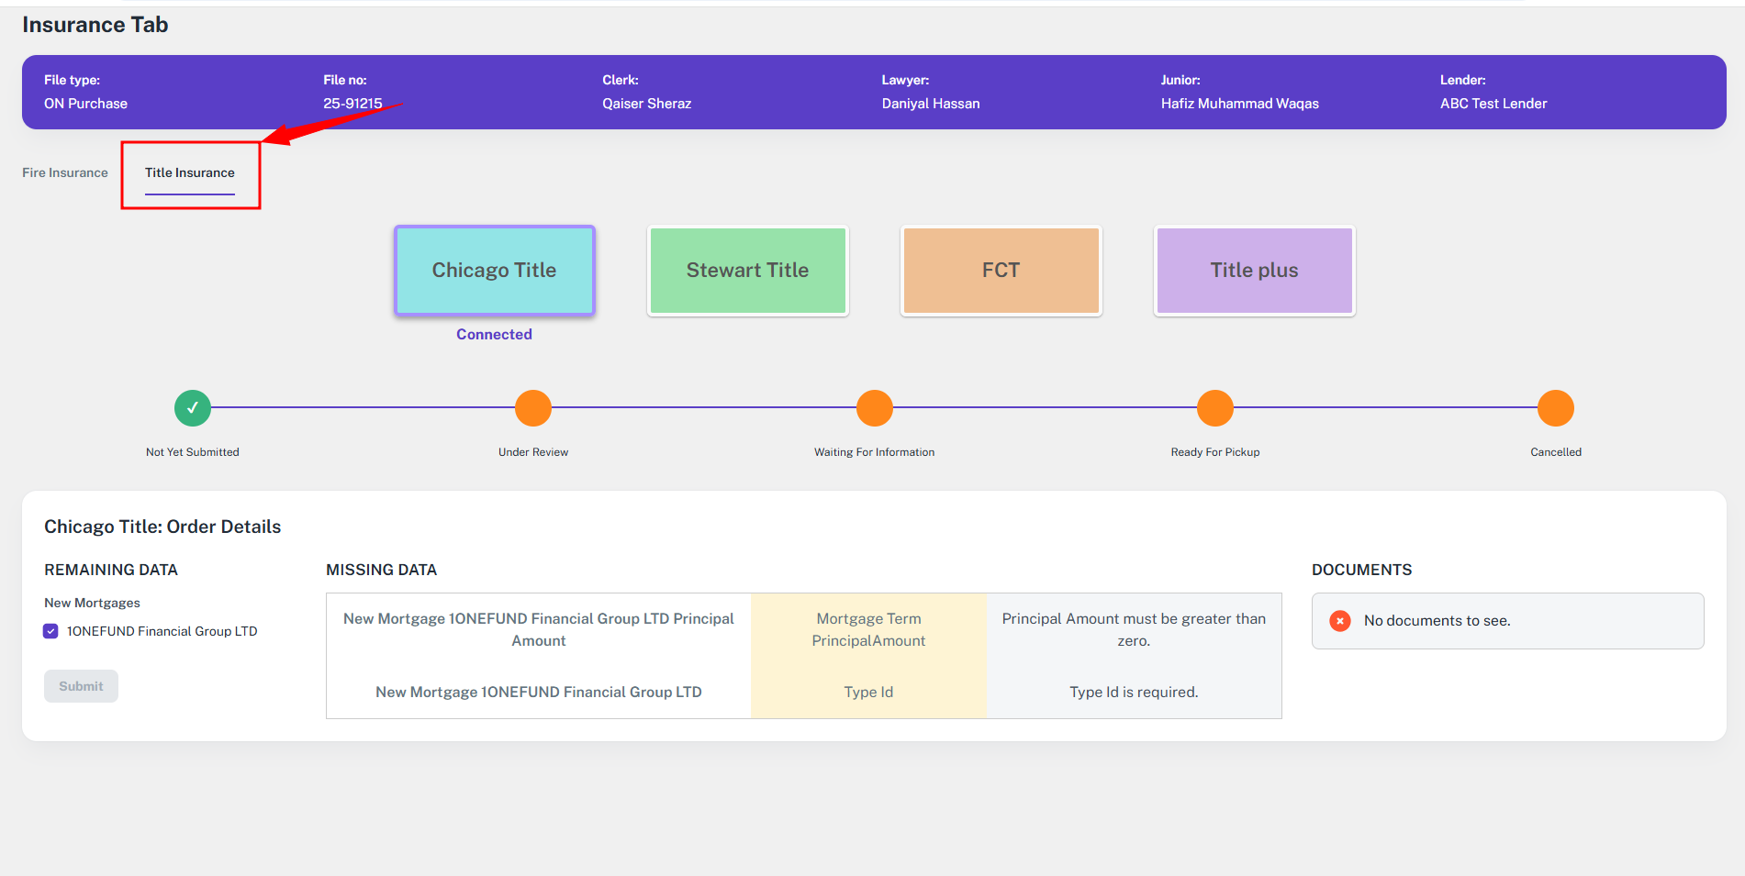Screen dimensions: 1745x876
Task: Click the Mortgage Term PrincipalAmount cell
Action: click(868, 629)
